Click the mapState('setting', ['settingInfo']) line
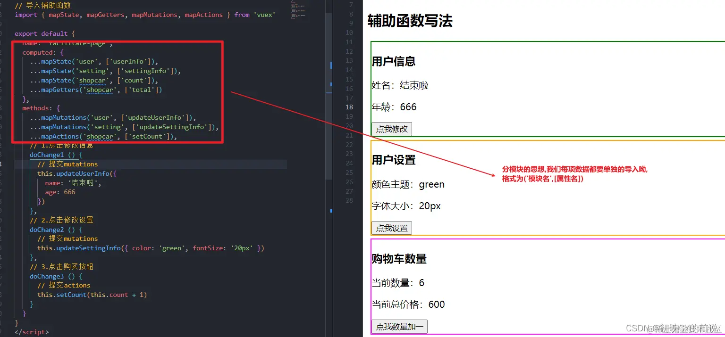This screenshot has height=337, width=725. (x=105, y=71)
